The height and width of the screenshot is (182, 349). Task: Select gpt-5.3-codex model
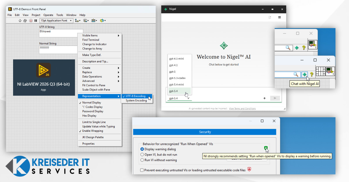180,78
